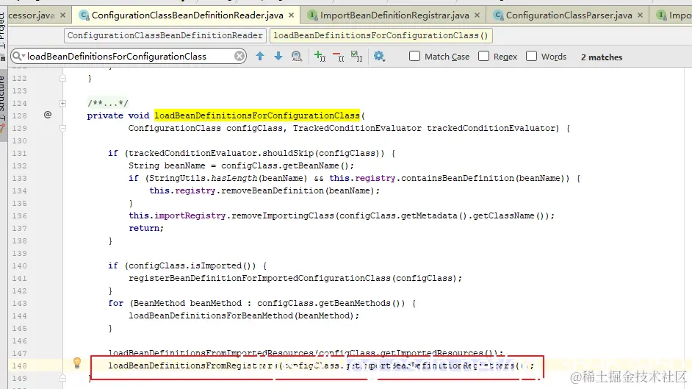This screenshot has width=692, height=389.
Task: Collapse fold marker at line 122
Action: tap(62, 78)
